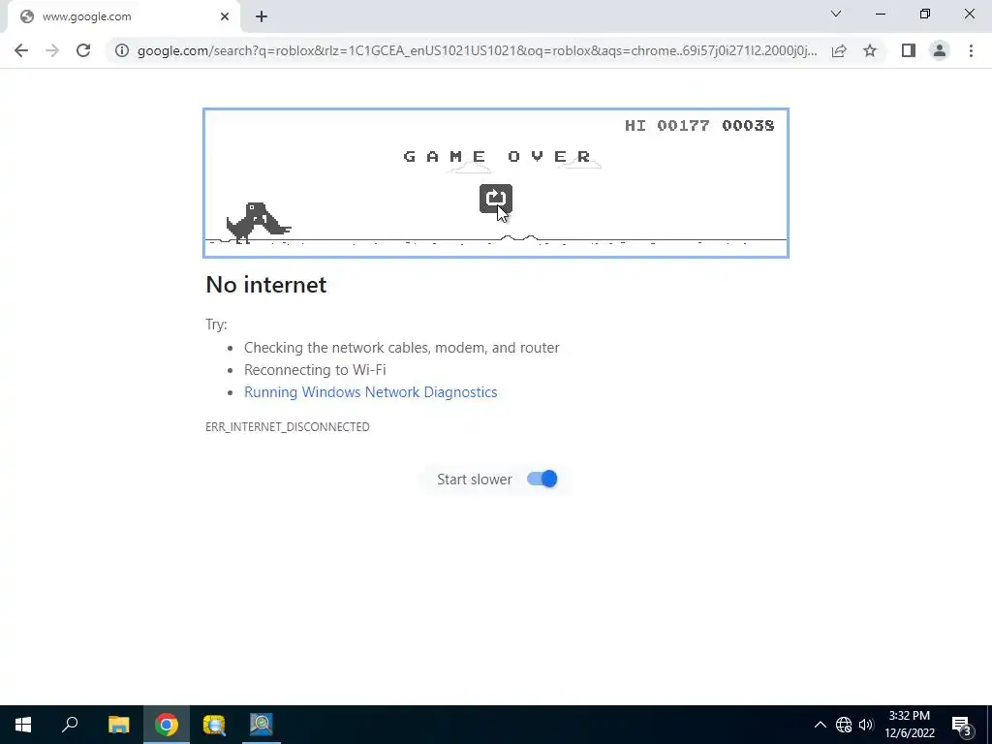View site information icon in address bar

(x=121, y=50)
